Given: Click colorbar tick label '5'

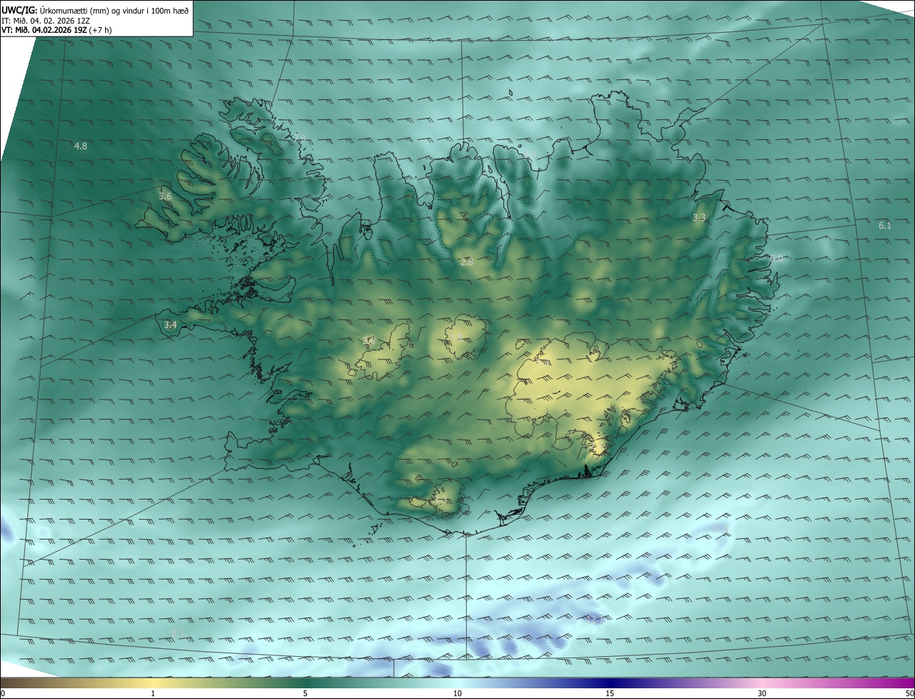Looking at the screenshot, I should pyautogui.click(x=305, y=693).
